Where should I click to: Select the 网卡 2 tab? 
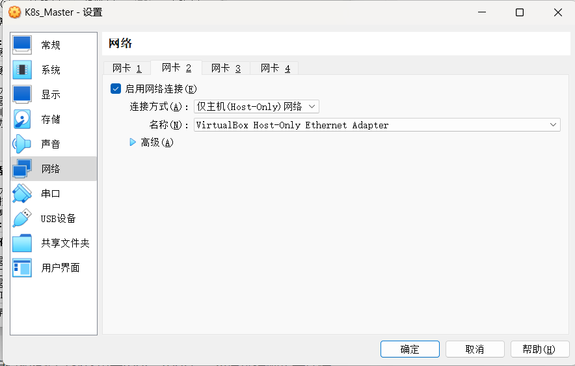pos(176,68)
